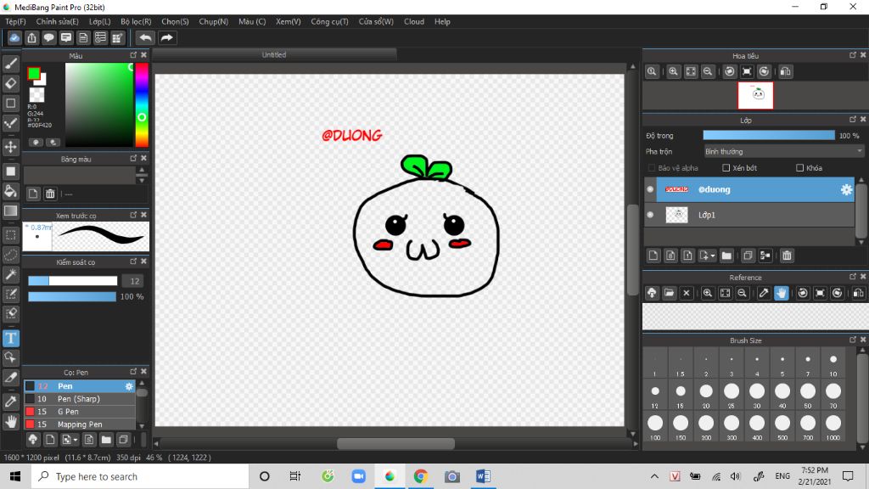Screen dimensions: 869x489
Task: Click the Undo arrow in top toolbar
Action: tap(145, 37)
